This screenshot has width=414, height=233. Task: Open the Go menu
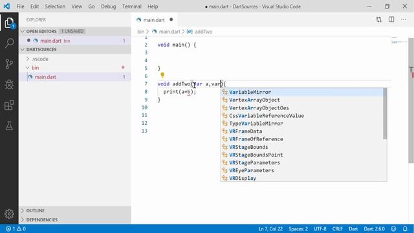tap(91, 6)
